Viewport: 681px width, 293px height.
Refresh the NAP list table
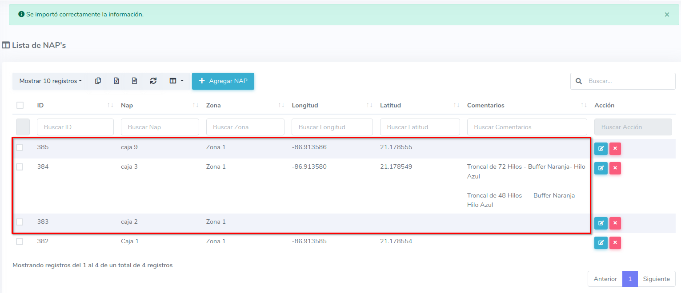click(x=153, y=81)
